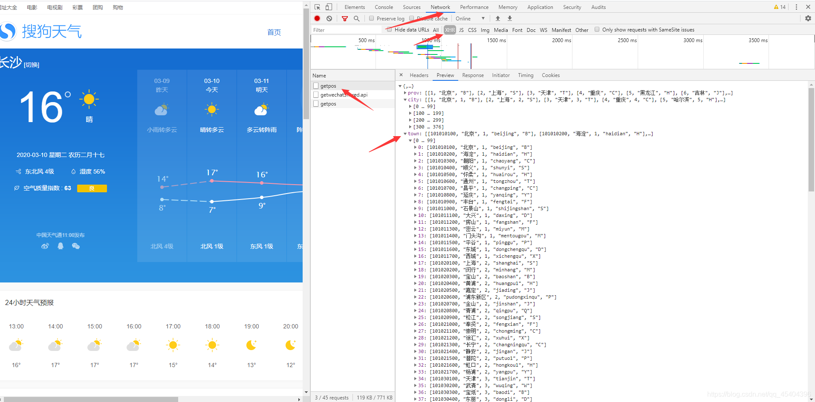Collapse the root JSON object
815x402 pixels.
coord(400,86)
